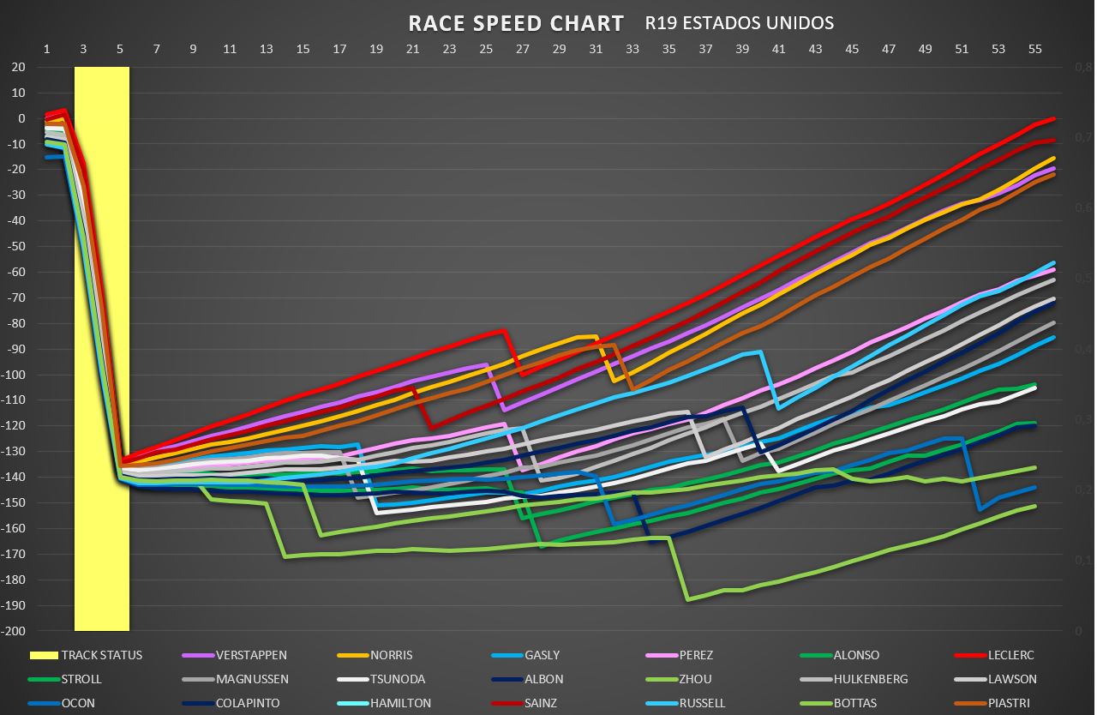
Task: Select the VERSTAPPEN legend entry
Action: [235, 655]
